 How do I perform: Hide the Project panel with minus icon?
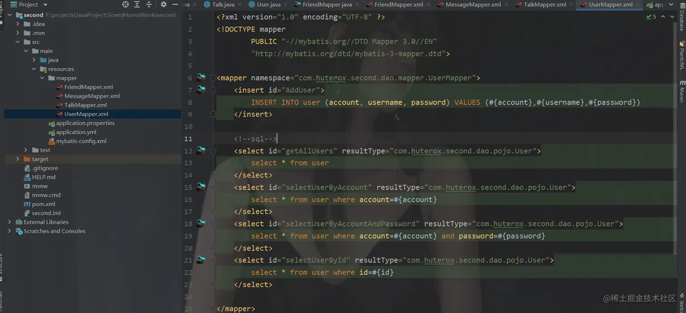(175, 5)
